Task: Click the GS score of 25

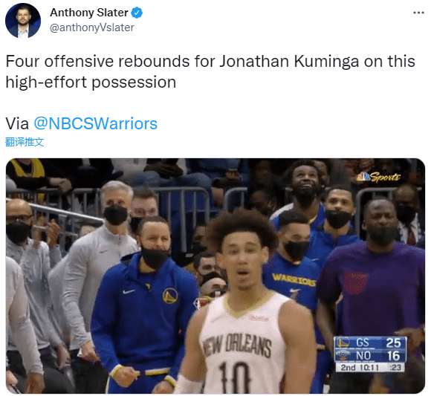Action: 393,343
